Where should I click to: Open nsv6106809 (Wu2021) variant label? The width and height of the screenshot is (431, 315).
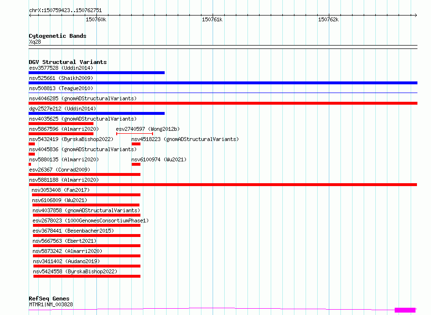(60, 200)
